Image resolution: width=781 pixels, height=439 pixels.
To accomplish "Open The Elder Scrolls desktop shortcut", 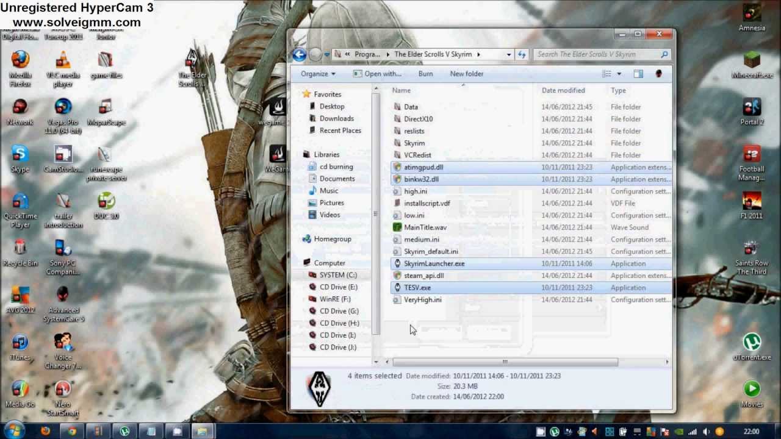I will (x=192, y=68).
